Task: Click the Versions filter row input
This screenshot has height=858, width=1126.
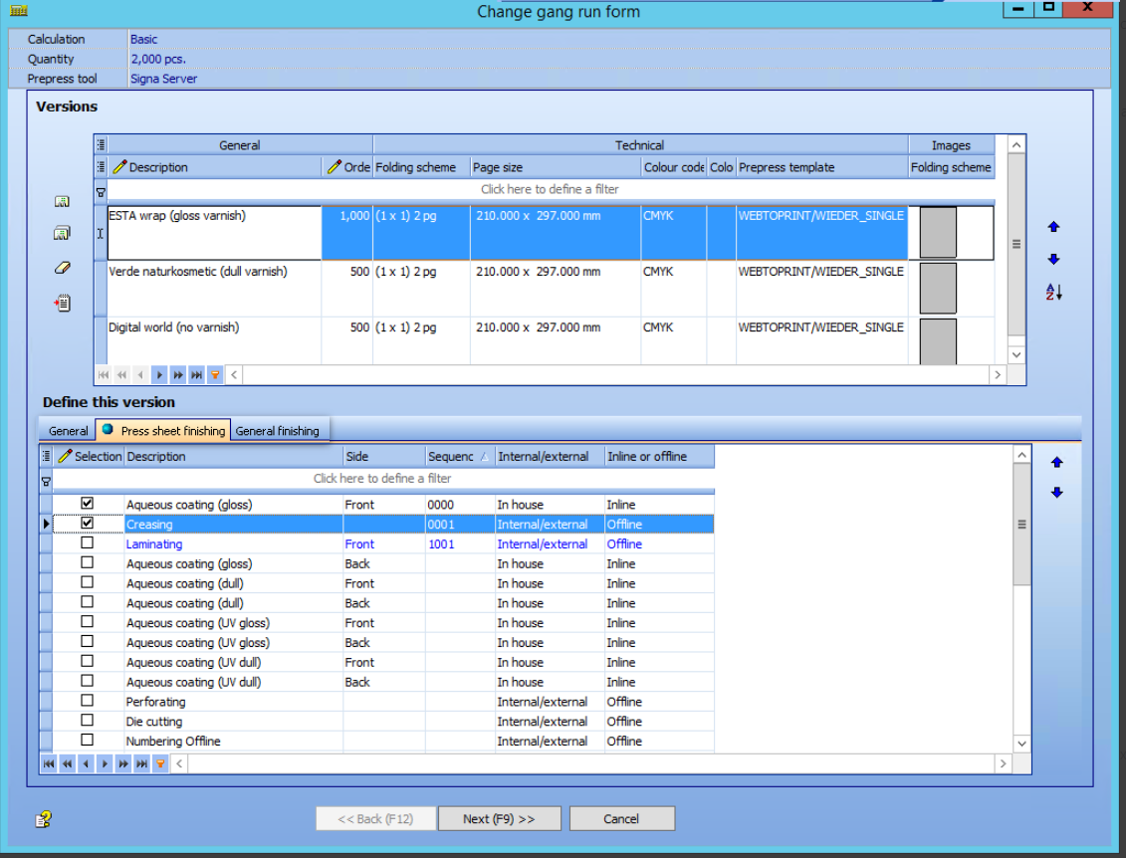Action: coord(551,189)
